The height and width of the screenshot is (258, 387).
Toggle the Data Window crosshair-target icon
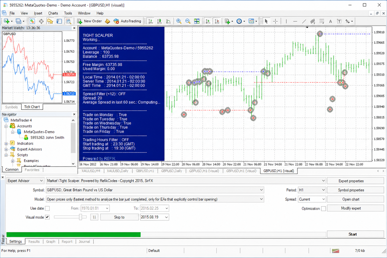coord(41,21)
